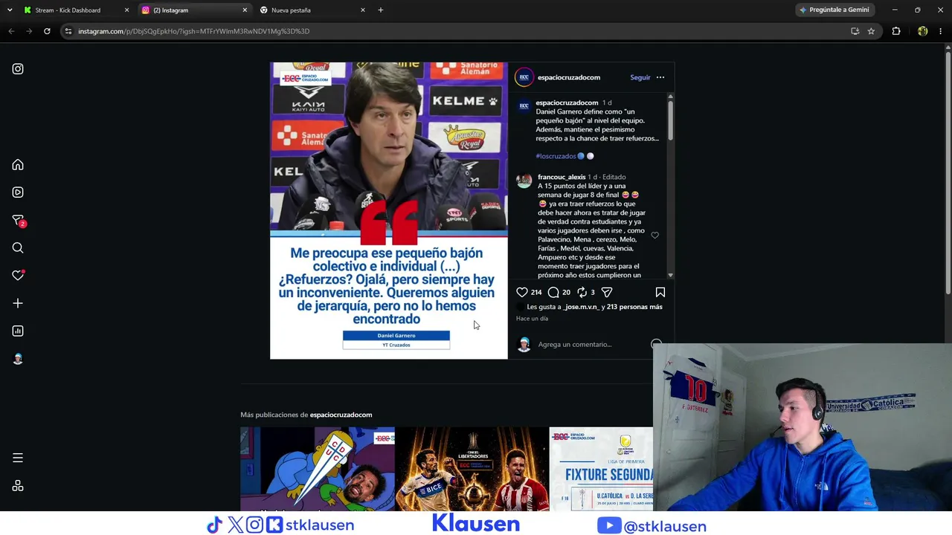
Task: Click the comments panel scrollbar
Action: coord(670,119)
